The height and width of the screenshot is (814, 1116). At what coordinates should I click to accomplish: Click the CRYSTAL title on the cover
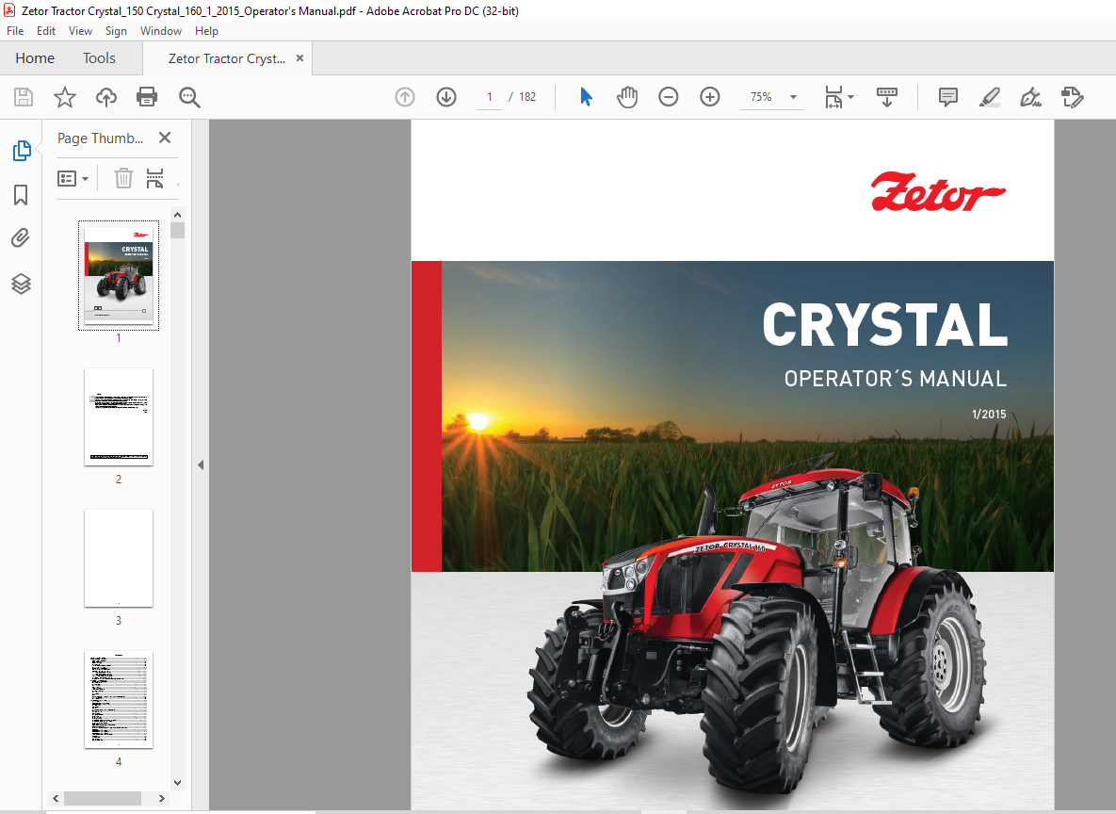coord(884,325)
